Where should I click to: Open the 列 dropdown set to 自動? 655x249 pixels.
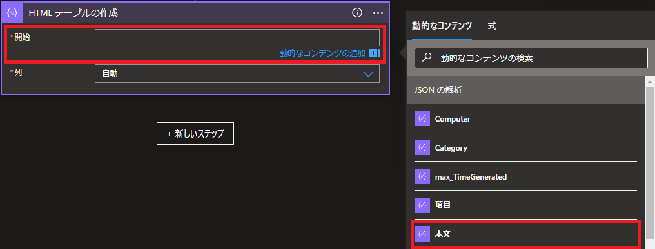pyautogui.click(x=237, y=74)
